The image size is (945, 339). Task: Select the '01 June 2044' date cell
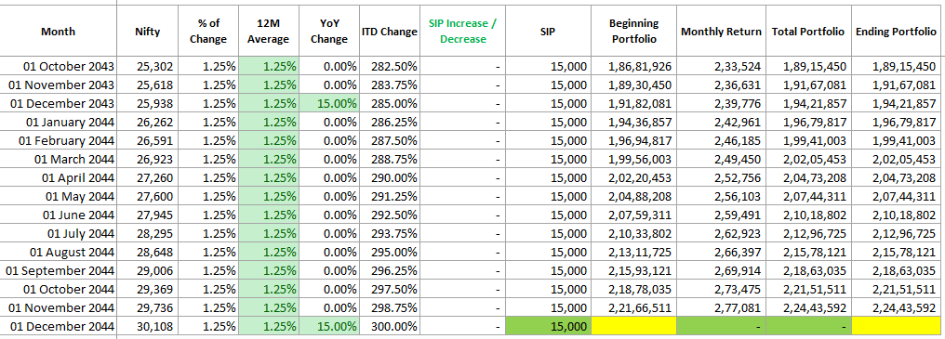pyautogui.click(x=59, y=215)
